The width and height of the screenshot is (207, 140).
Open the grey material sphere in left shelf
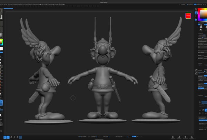click(x=1, y=36)
